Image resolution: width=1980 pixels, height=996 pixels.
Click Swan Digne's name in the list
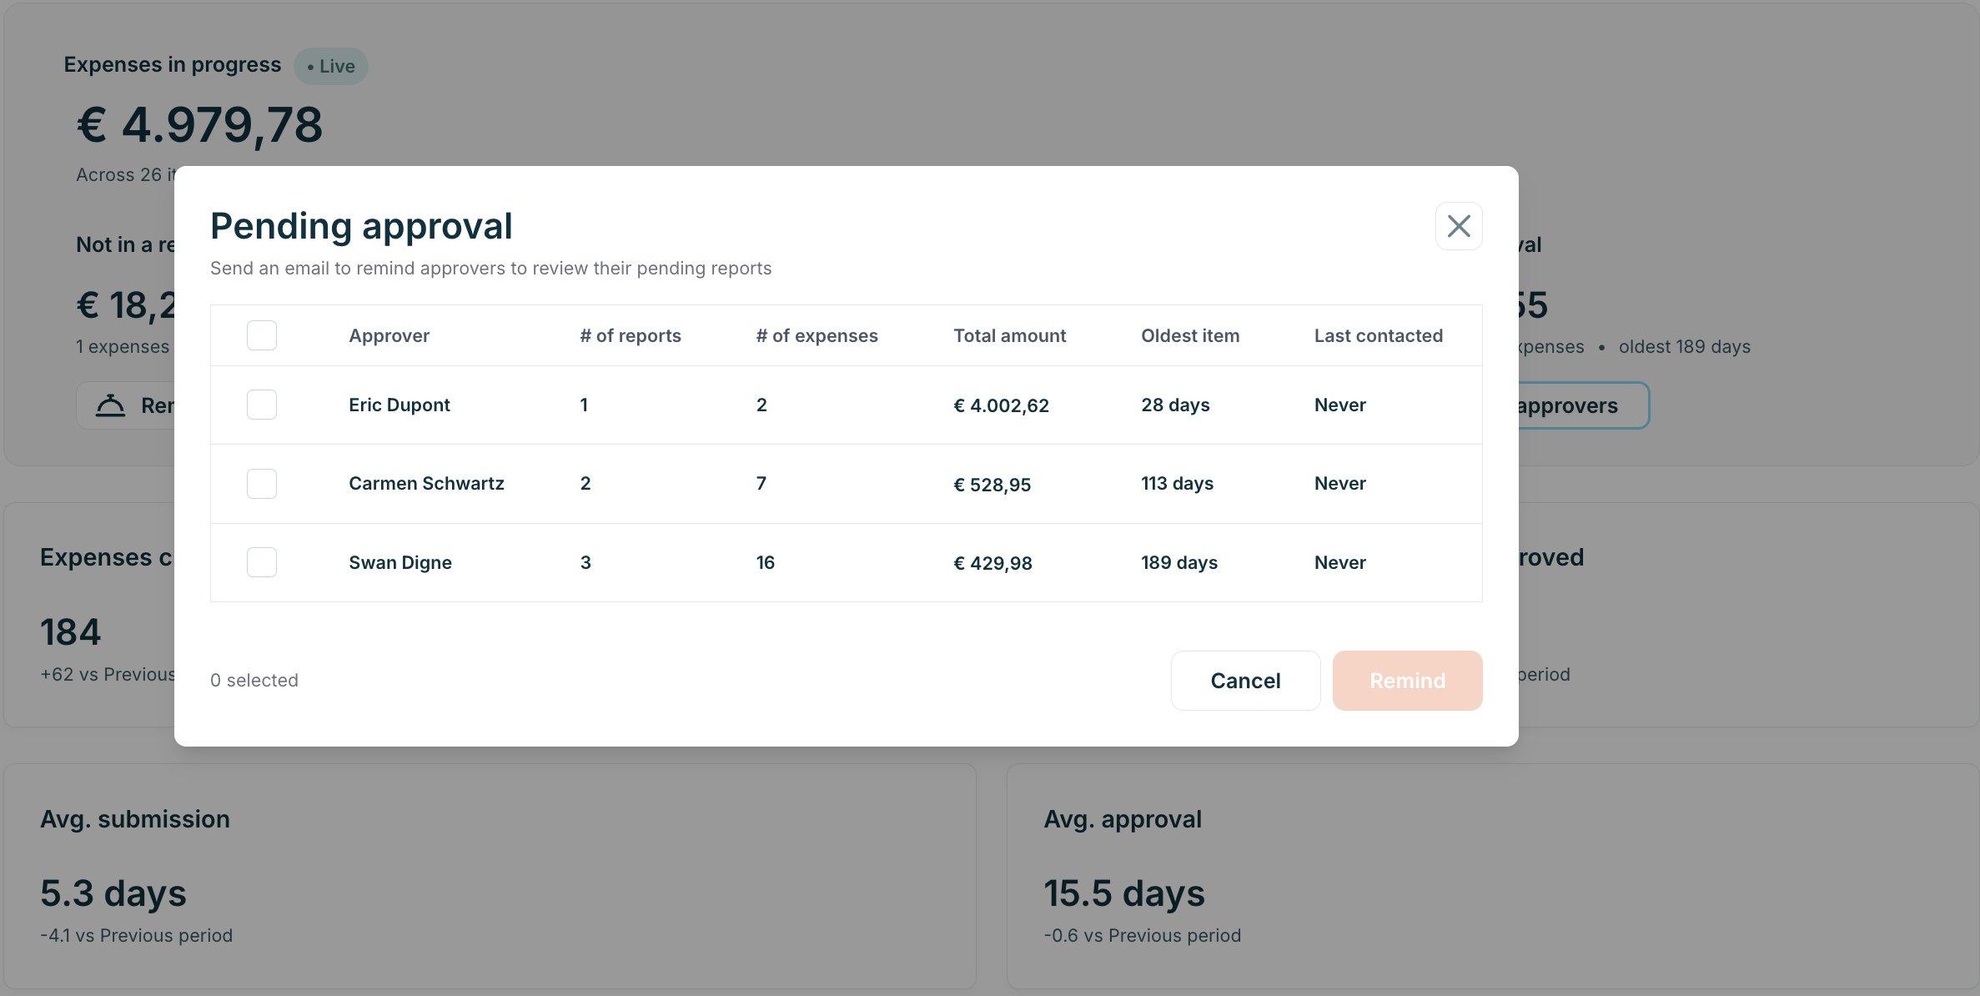[400, 562]
